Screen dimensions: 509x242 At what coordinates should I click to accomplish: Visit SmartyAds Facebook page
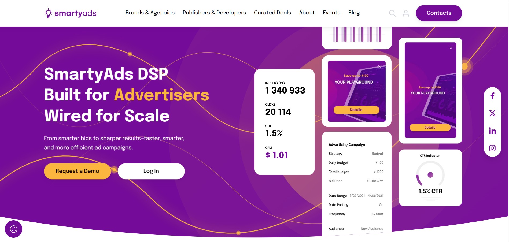coord(492,96)
